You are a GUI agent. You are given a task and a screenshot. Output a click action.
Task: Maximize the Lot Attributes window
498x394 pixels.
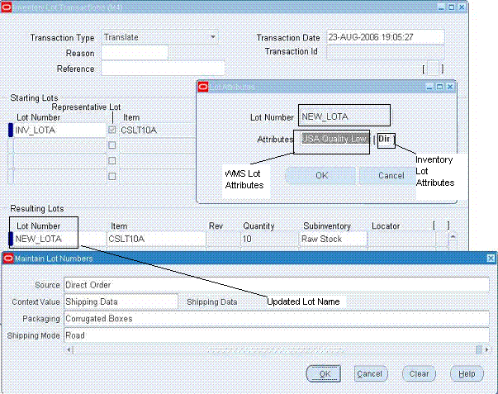tap(439, 87)
